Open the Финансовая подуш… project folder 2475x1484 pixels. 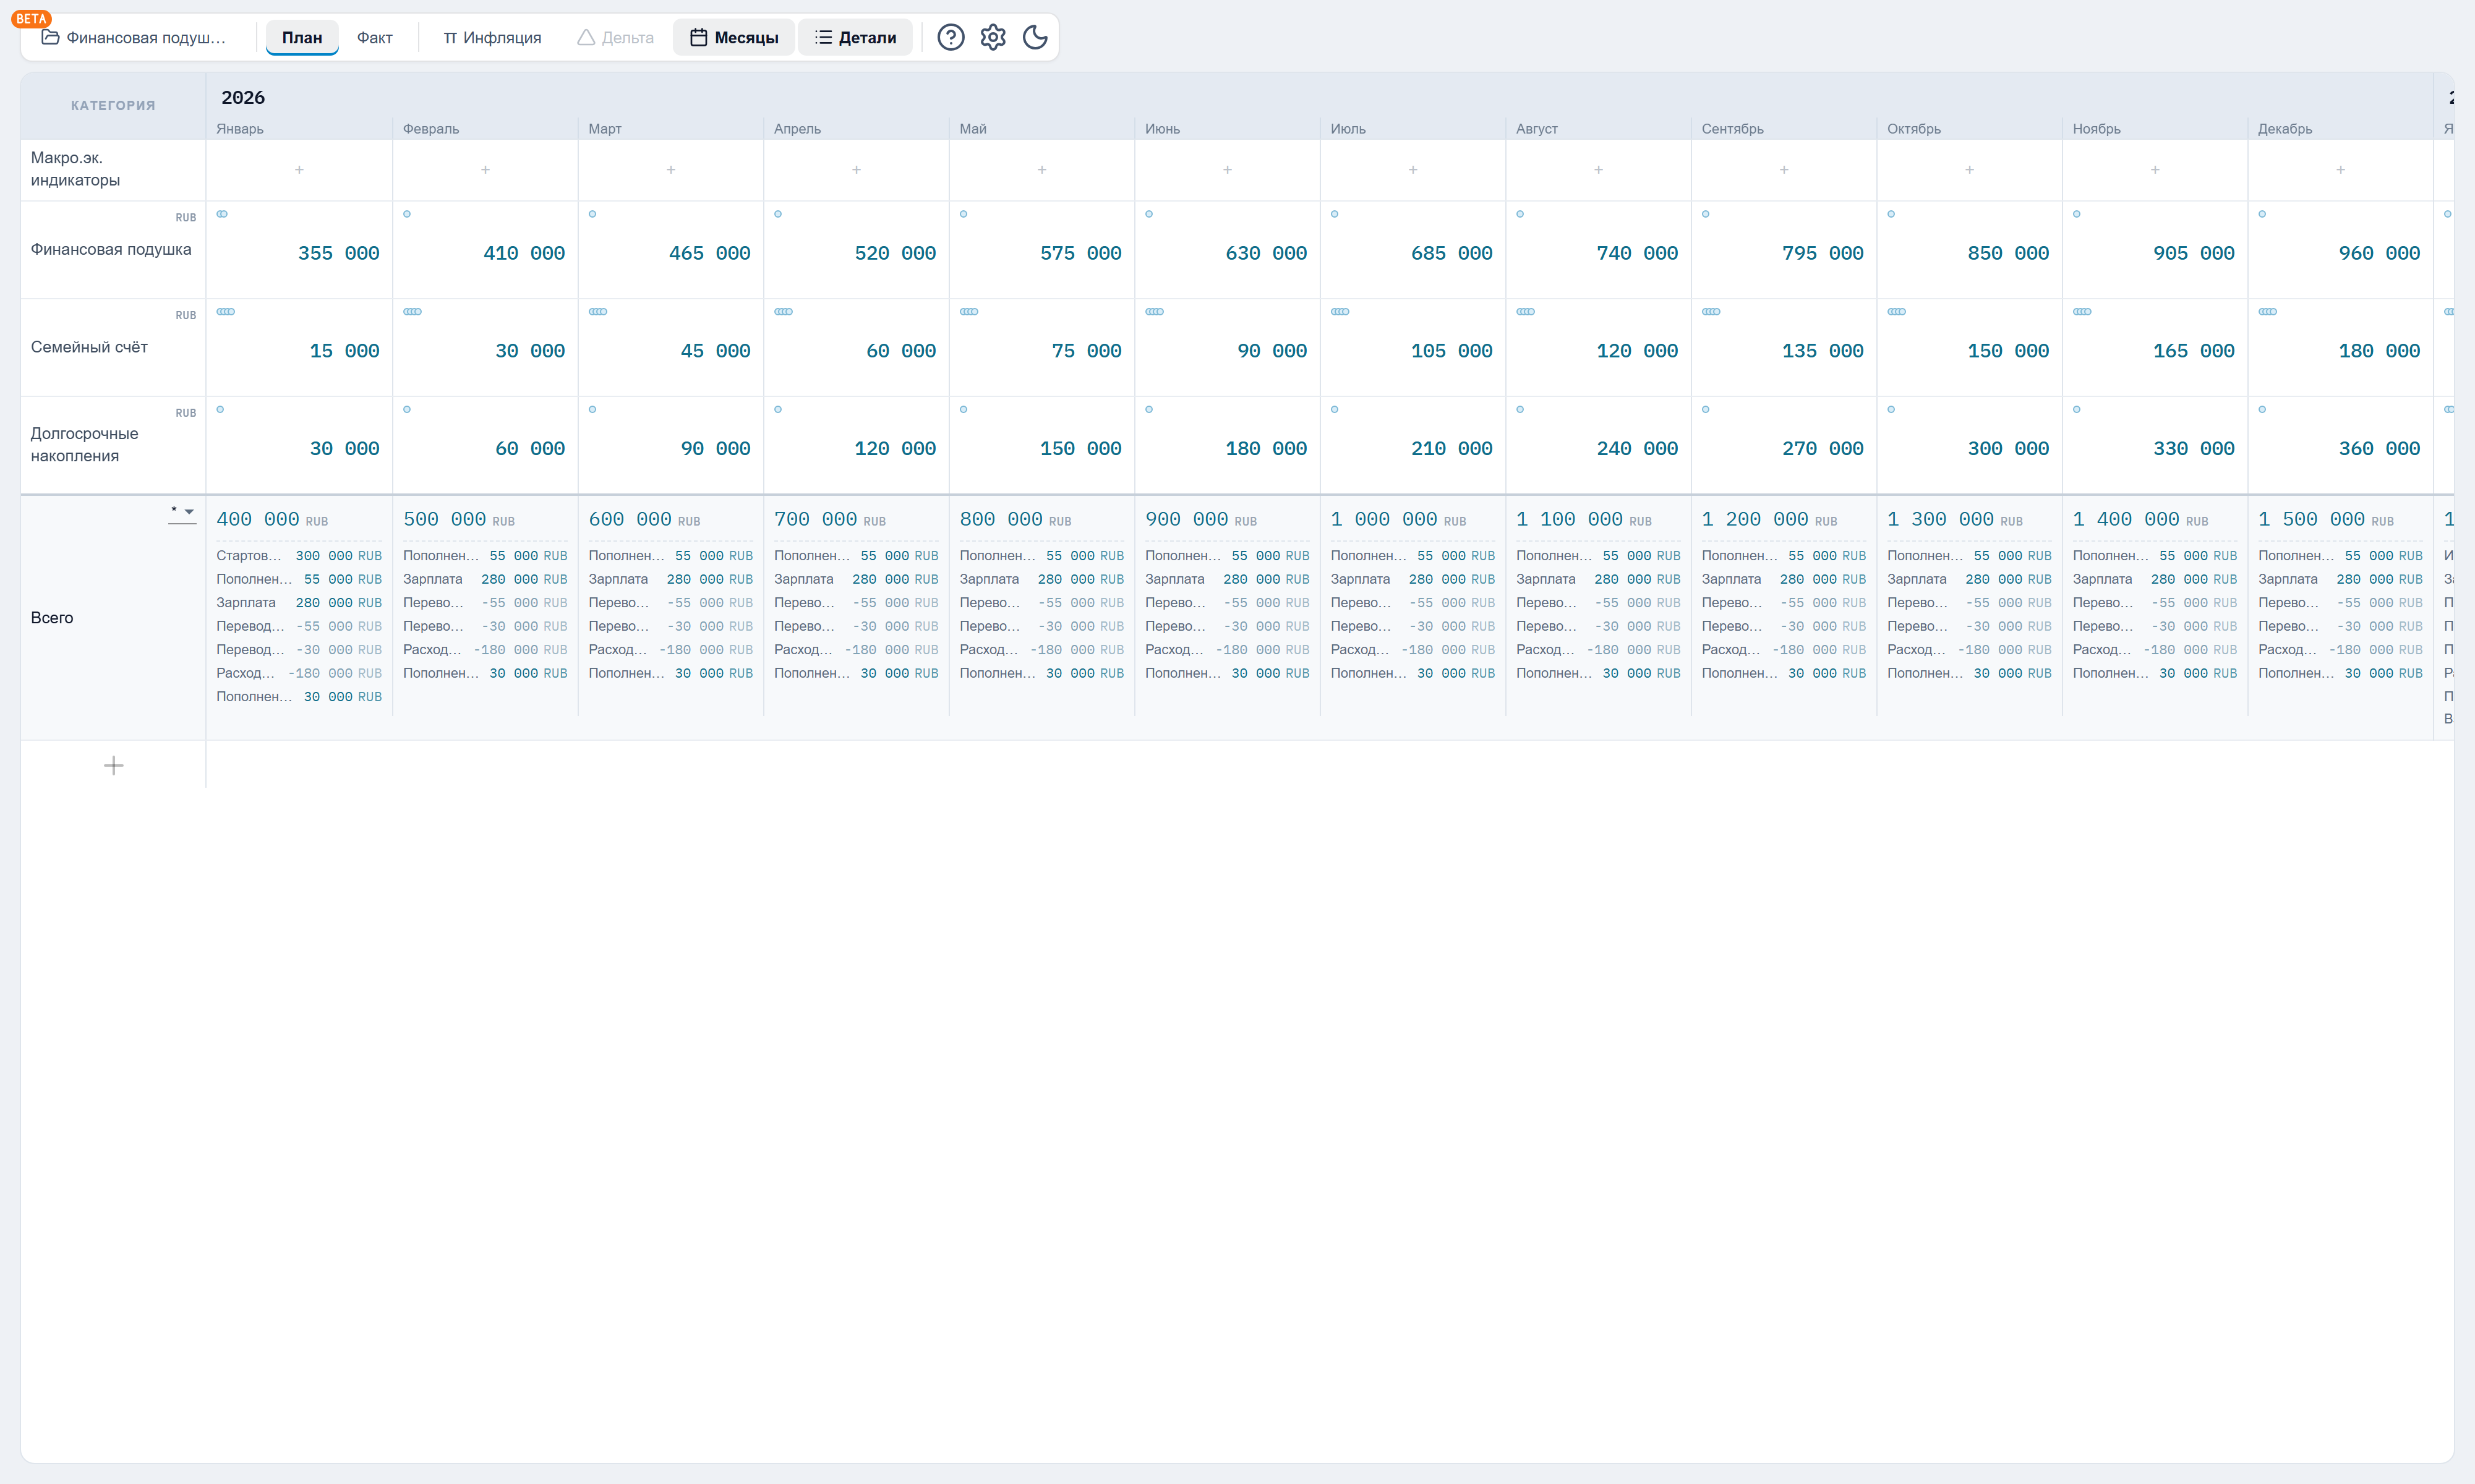[133, 38]
